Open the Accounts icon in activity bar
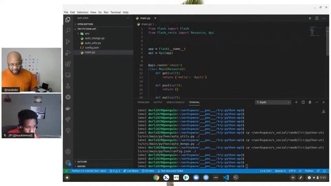Screen dimensions: 331x186 [68, 151]
